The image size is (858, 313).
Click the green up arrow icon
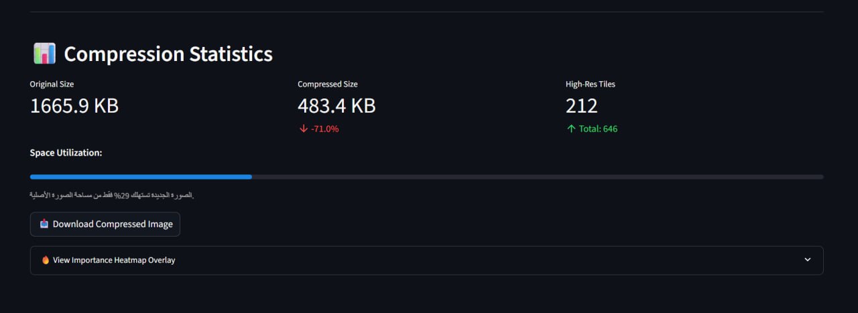(x=571, y=129)
